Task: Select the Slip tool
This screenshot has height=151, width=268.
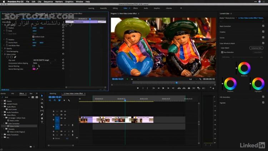Action: click(x=42, y=111)
